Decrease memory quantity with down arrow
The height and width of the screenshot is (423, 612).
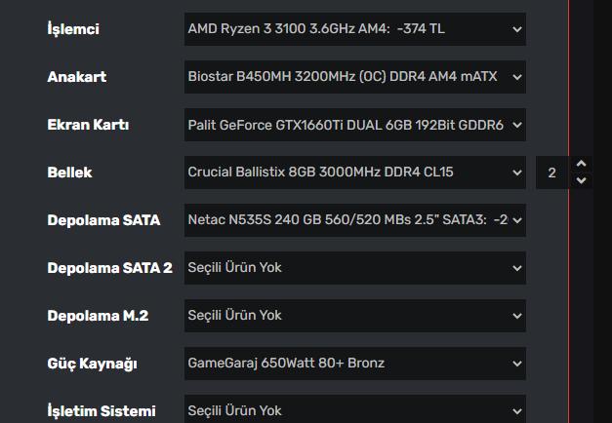coord(582,180)
